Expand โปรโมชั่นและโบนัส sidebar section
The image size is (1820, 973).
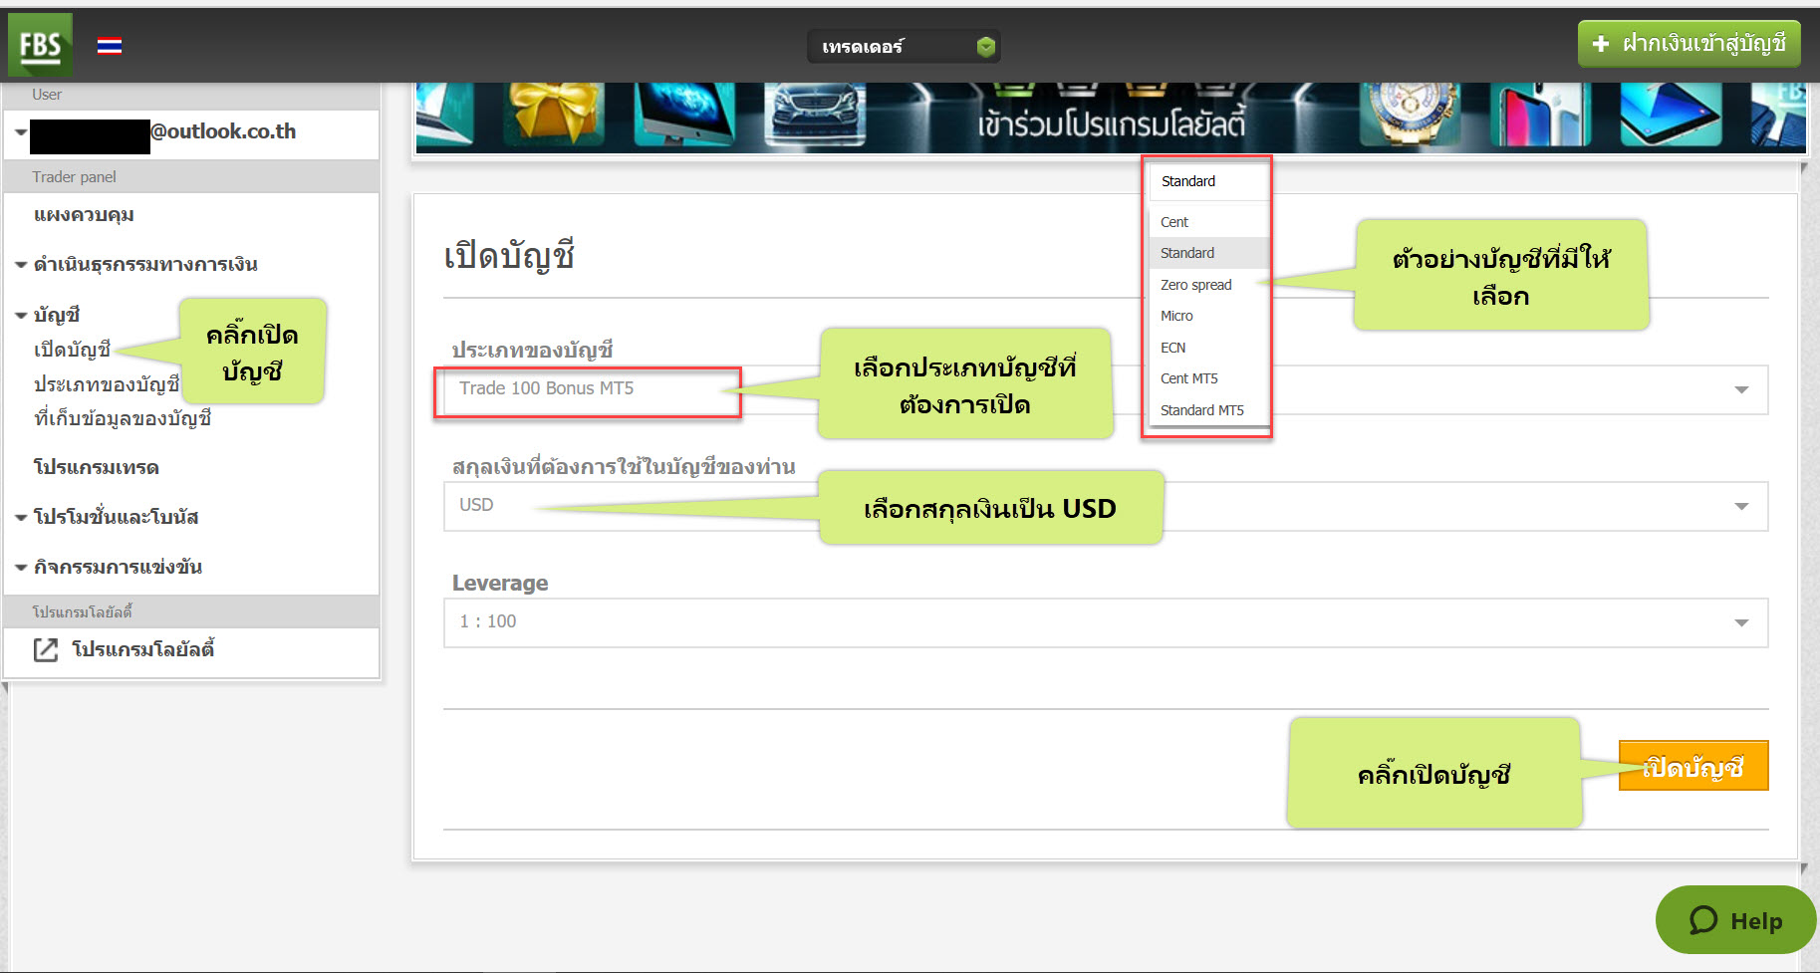pos(116,518)
